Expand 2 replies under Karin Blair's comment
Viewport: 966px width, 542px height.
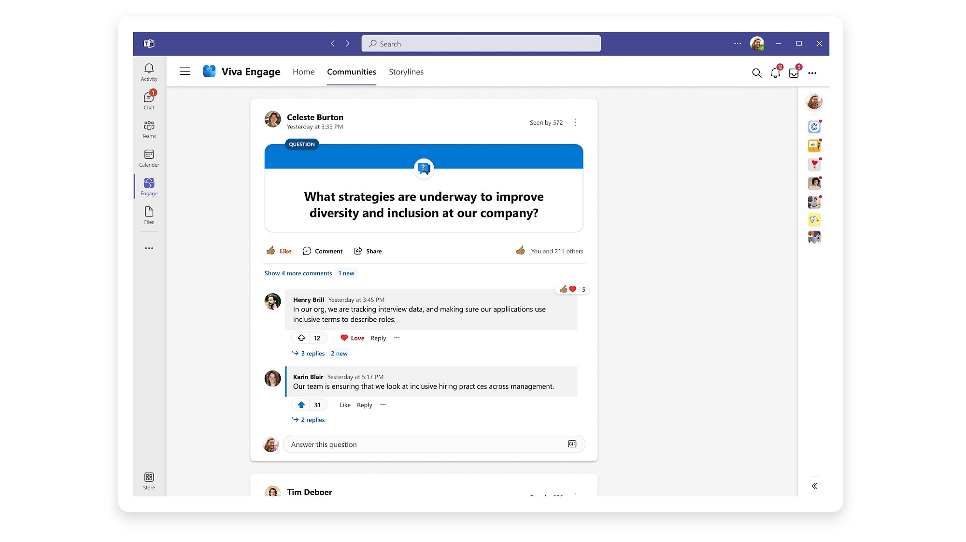pyautogui.click(x=312, y=420)
